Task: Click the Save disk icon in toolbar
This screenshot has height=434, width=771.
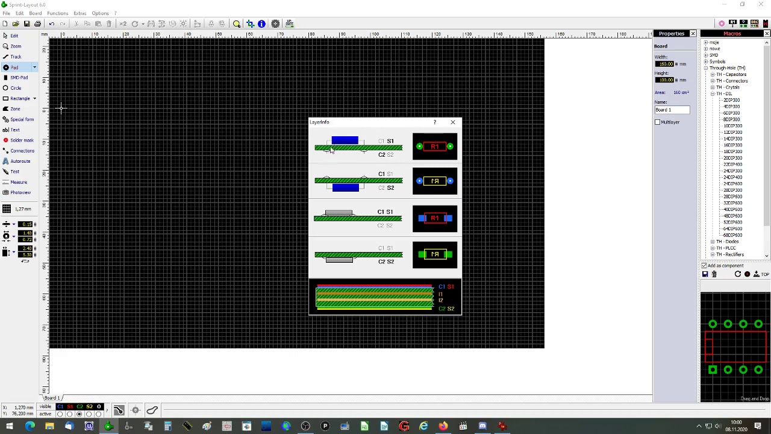Action: pyautogui.click(x=27, y=24)
